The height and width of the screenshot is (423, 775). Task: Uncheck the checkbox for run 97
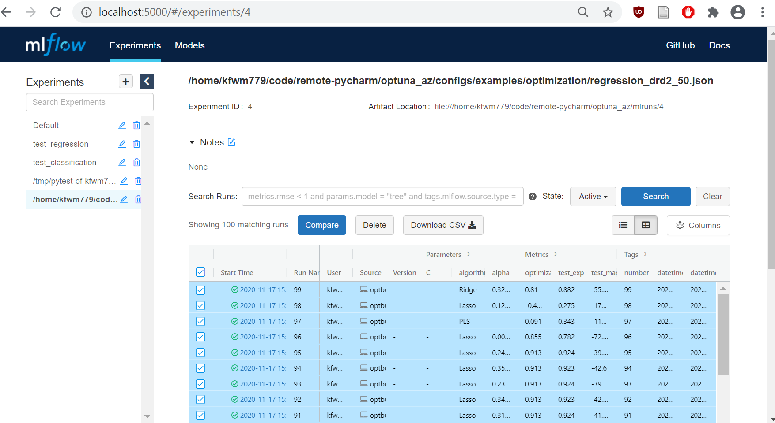pyautogui.click(x=200, y=321)
